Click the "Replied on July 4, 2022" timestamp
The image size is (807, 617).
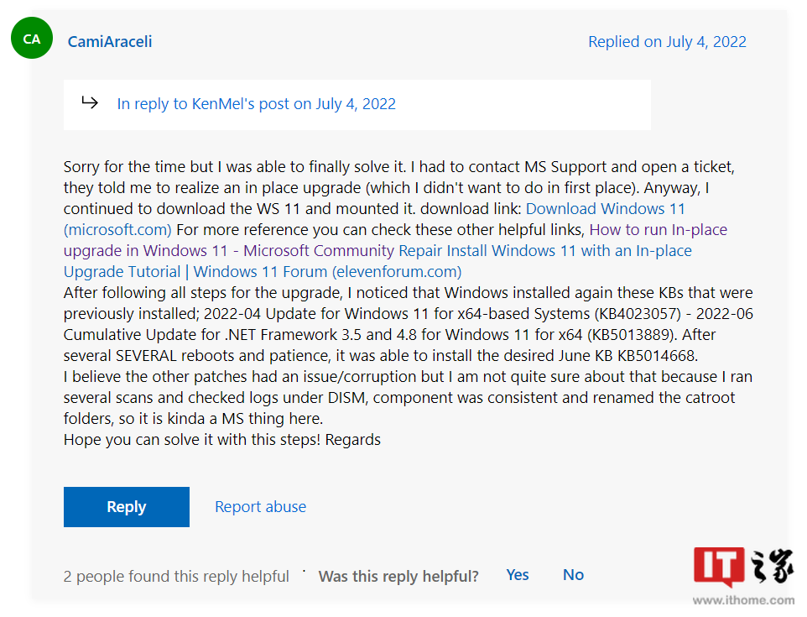click(x=667, y=42)
